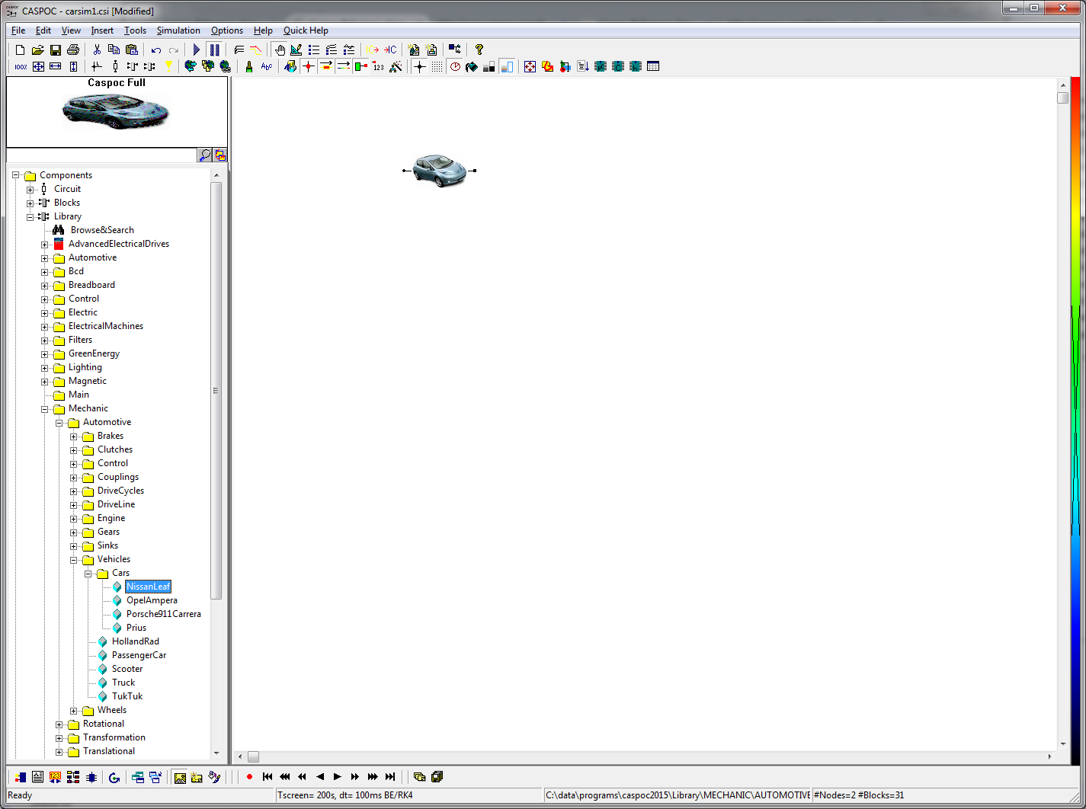Jump to start with skip-back control
Image resolution: width=1086 pixels, height=809 pixels.
click(267, 777)
